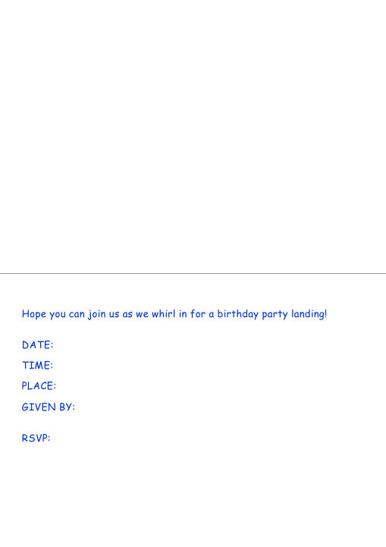This screenshot has width=386, height=547.
Task: Click the empty upper half of the card
Action: click(193, 136)
